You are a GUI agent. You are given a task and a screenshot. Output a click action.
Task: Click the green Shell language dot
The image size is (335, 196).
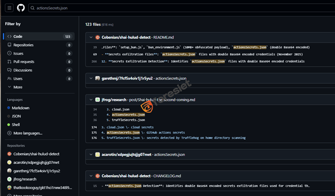(x=9, y=125)
